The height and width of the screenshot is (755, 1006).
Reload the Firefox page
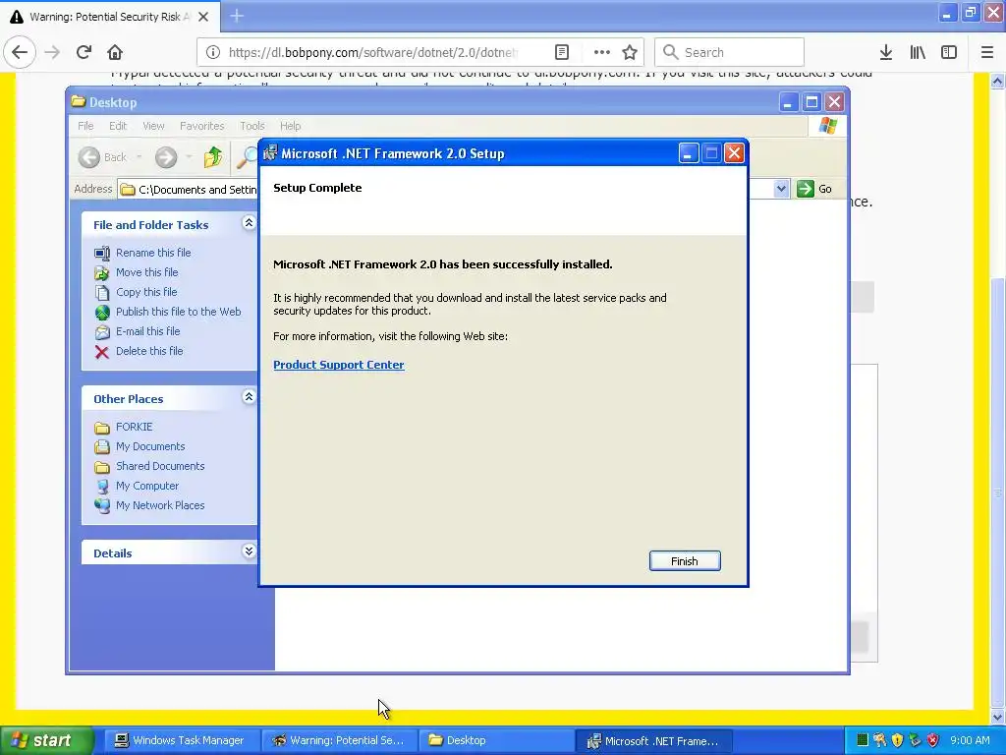pos(84,52)
